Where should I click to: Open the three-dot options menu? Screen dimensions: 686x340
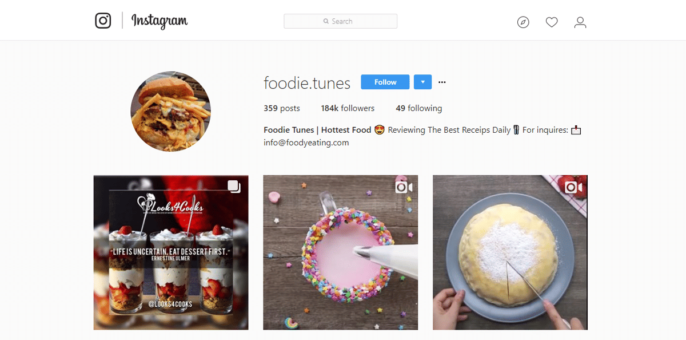click(442, 82)
